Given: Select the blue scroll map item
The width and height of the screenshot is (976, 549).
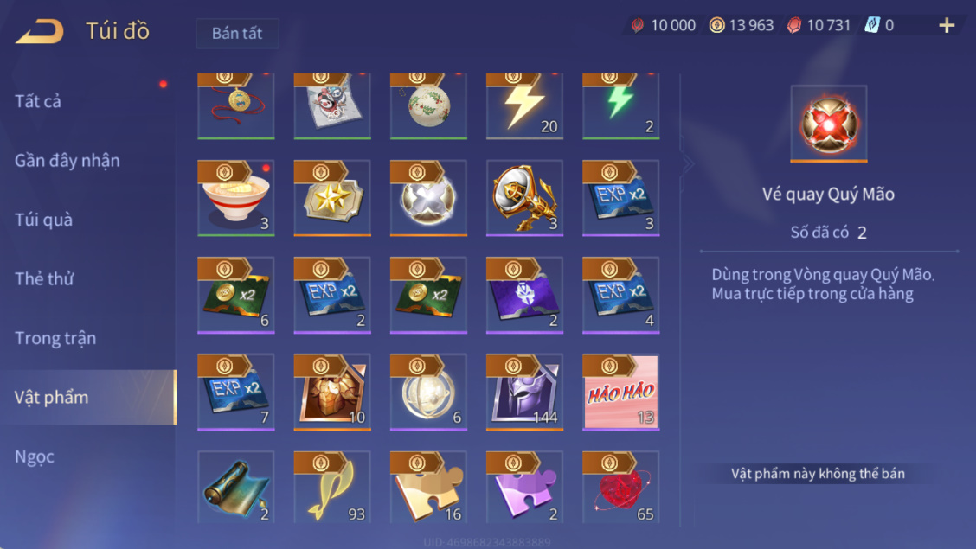Looking at the screenshot, I should tap(236, 488).
